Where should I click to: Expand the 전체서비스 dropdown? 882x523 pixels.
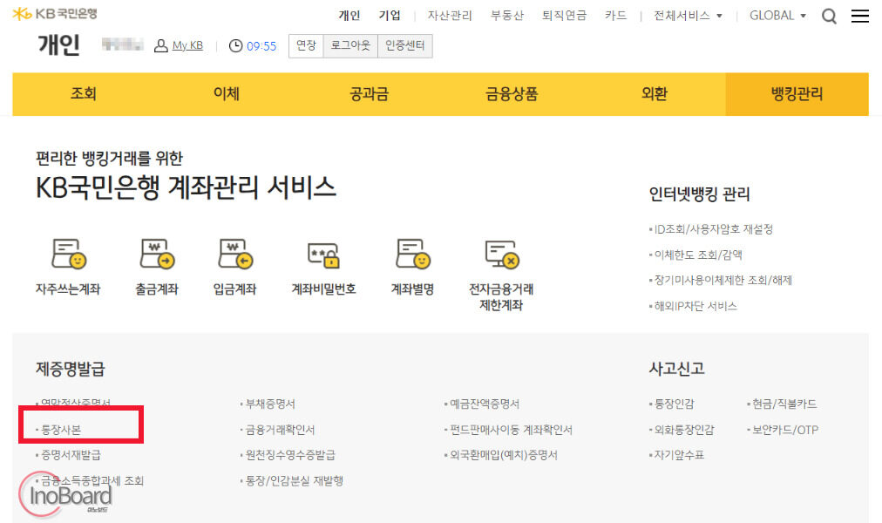[x=688, y=16]
